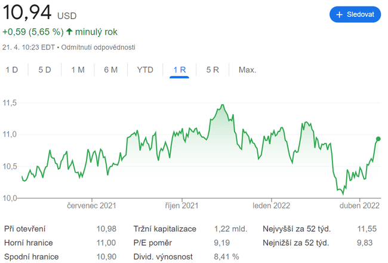Click the Tržní kapitalizace label
The image size is (388, 263).
(x=164, y=229)
